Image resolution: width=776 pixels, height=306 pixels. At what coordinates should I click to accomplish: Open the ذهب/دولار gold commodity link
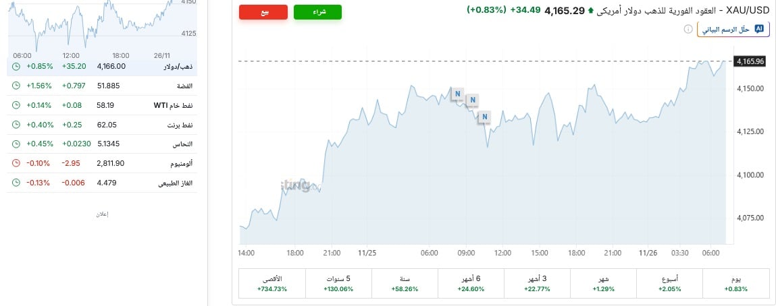pos(177,67)
